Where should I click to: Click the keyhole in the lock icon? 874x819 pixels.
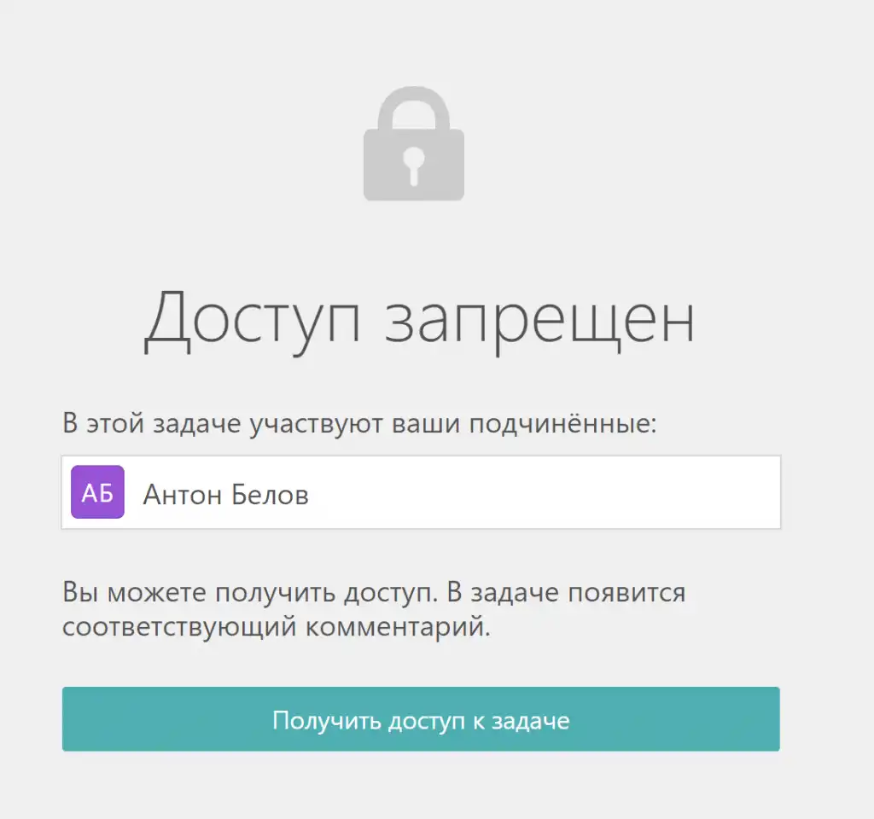coord(414,166)
